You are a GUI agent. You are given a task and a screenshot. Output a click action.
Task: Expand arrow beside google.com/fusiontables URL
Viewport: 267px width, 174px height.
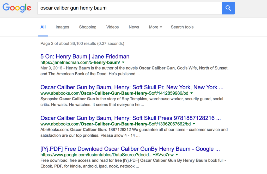(x=177, y=155)
